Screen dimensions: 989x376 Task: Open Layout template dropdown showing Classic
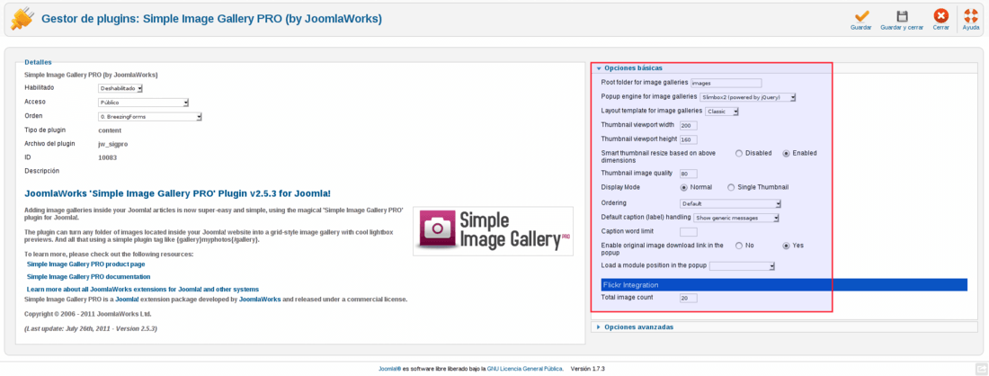[722, 112]
